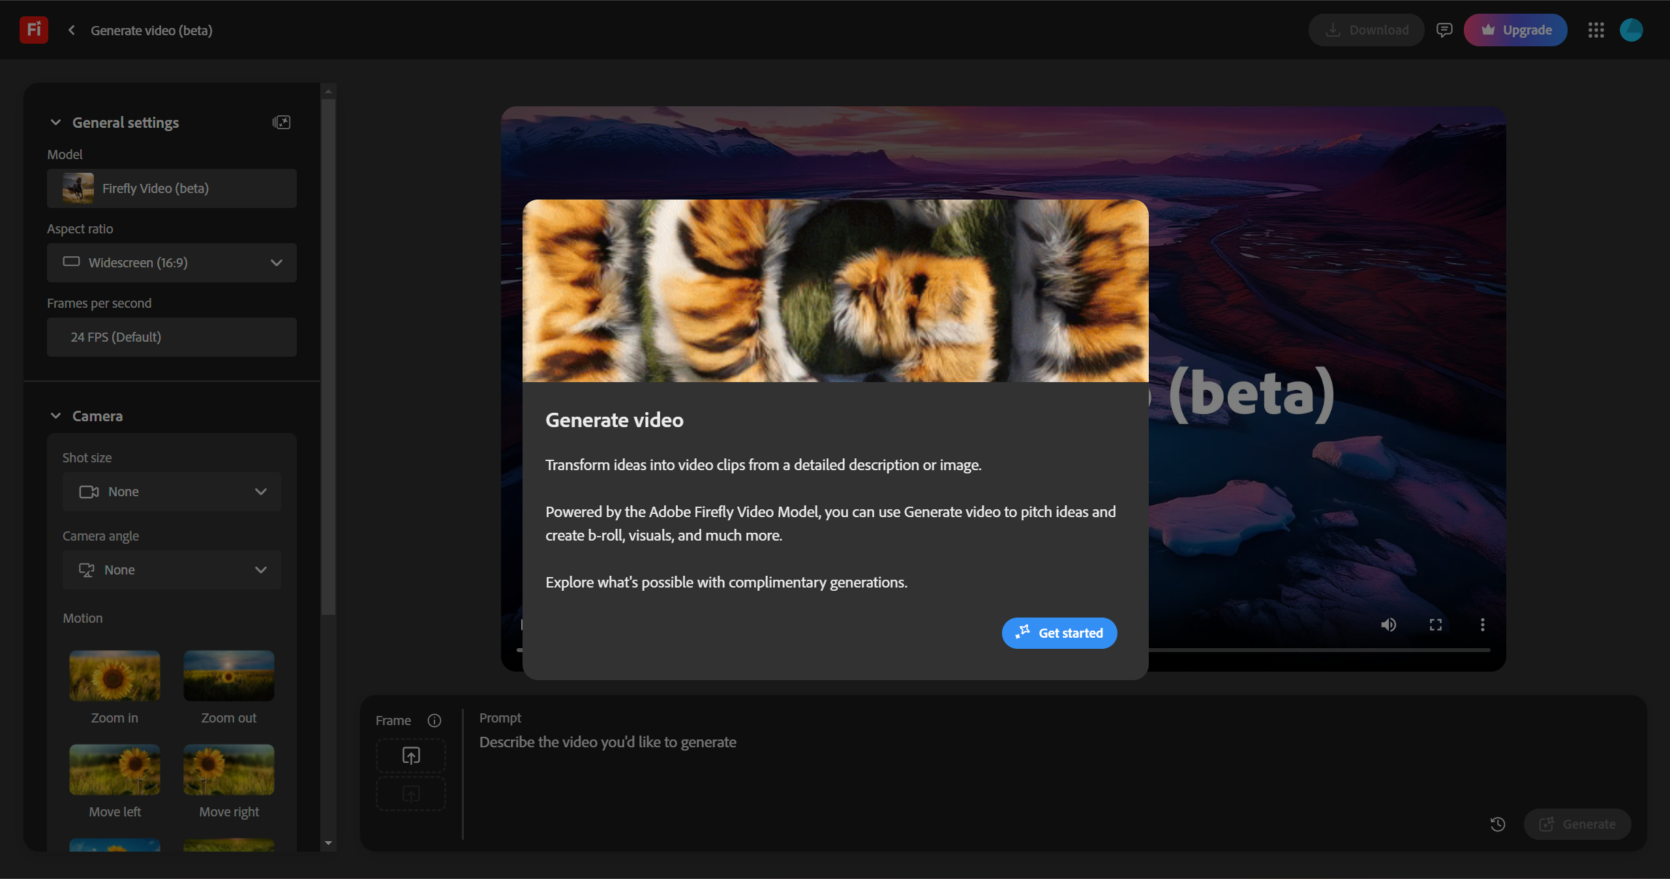Open the user profile avatar
This screenshot has width=1670, height=879.
[1631, 30]
